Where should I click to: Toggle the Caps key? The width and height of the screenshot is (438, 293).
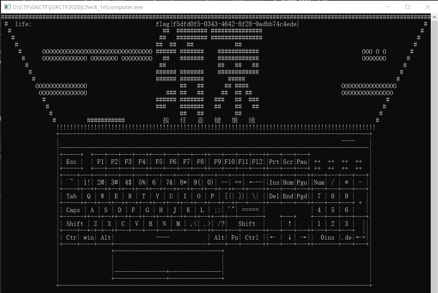click(x=73, y=210)
